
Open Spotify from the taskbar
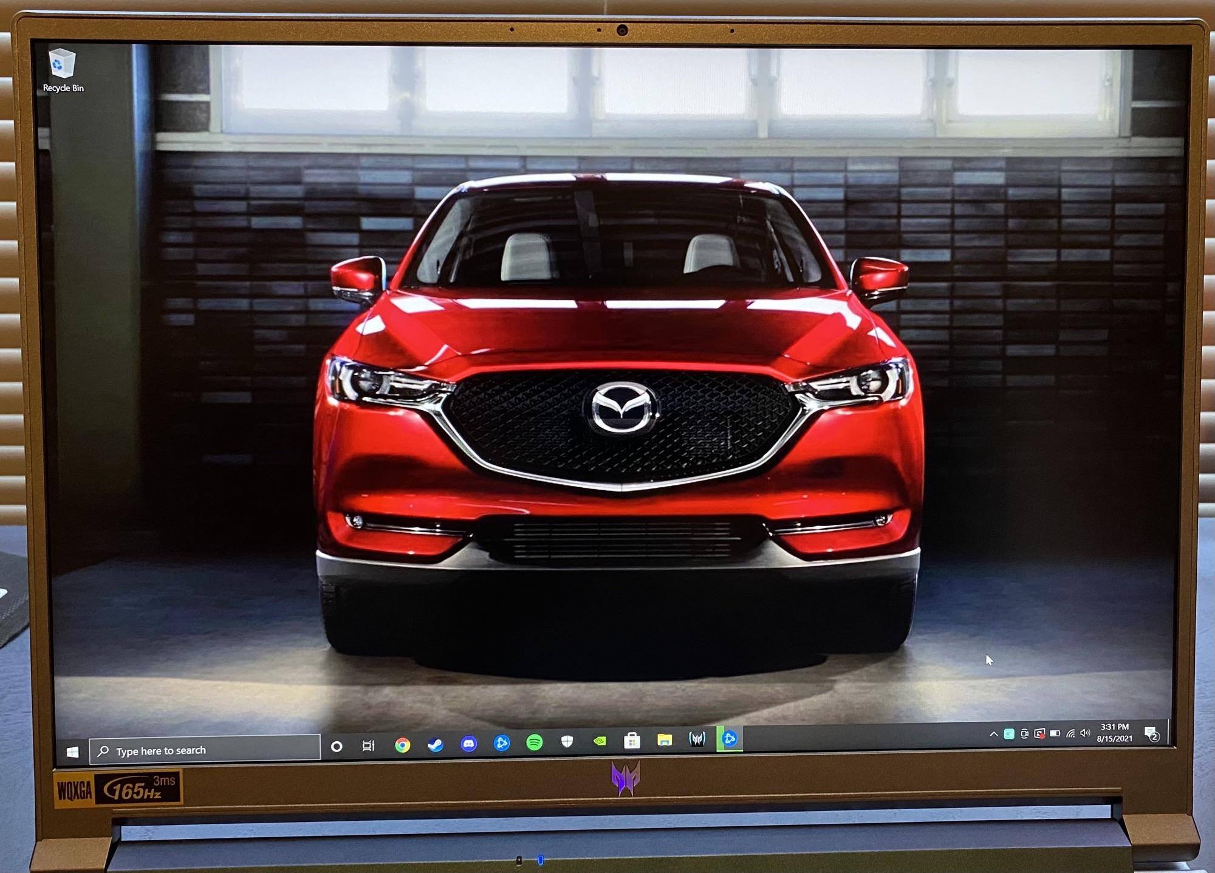pos(534,742)
